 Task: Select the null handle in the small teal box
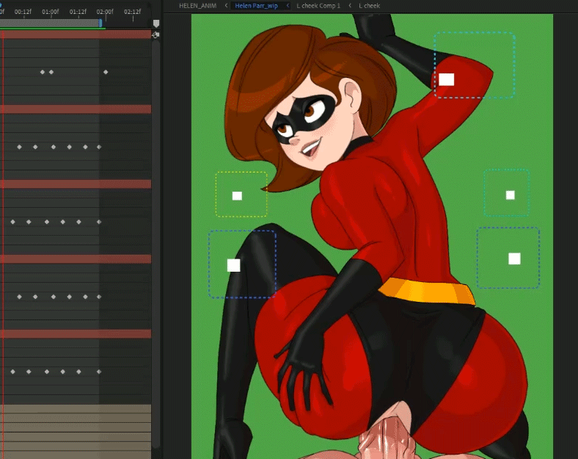tap(511, 195)
